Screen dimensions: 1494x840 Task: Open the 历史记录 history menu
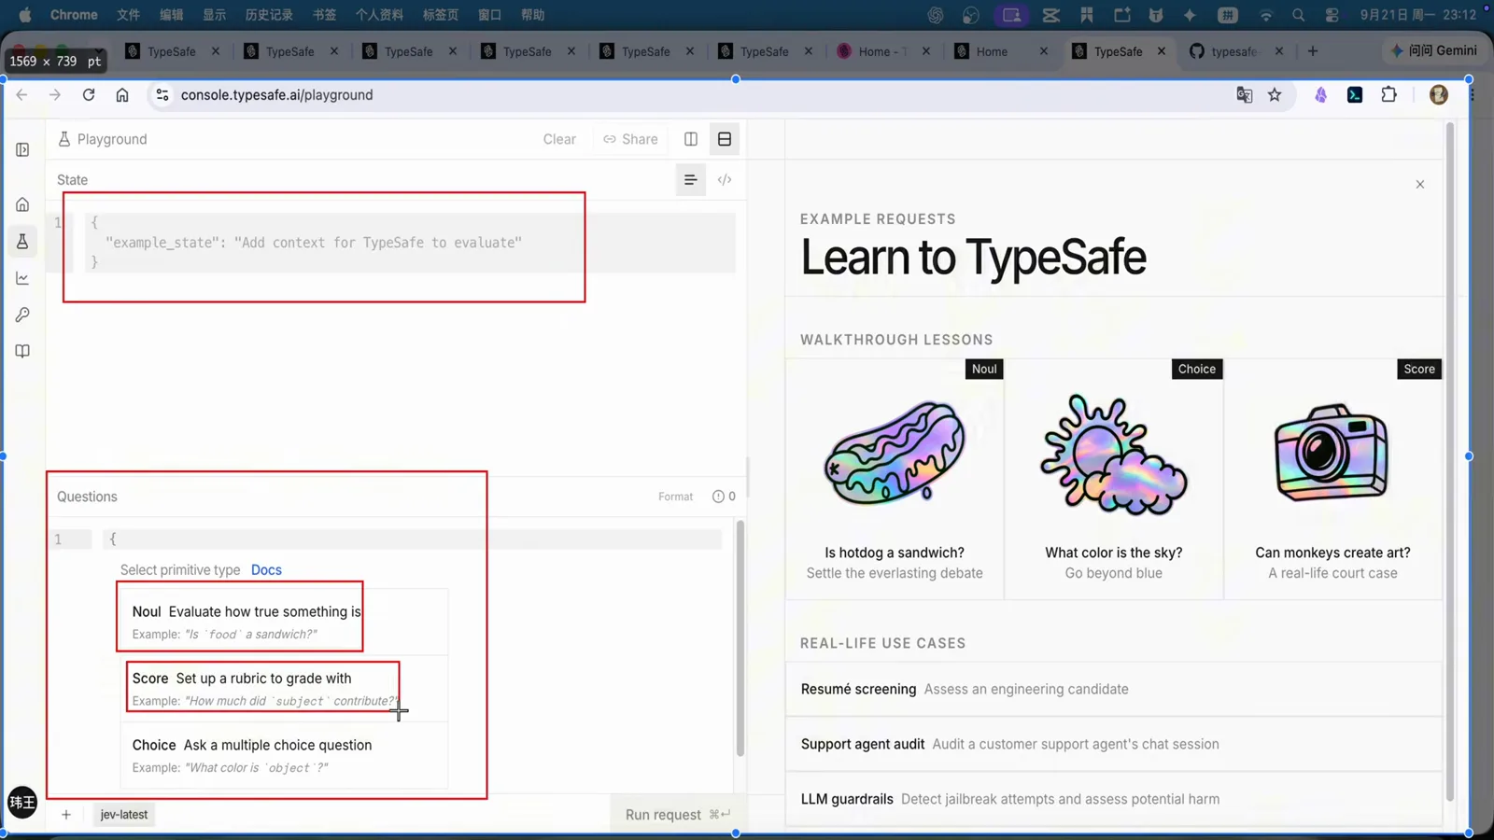[269, 15]
